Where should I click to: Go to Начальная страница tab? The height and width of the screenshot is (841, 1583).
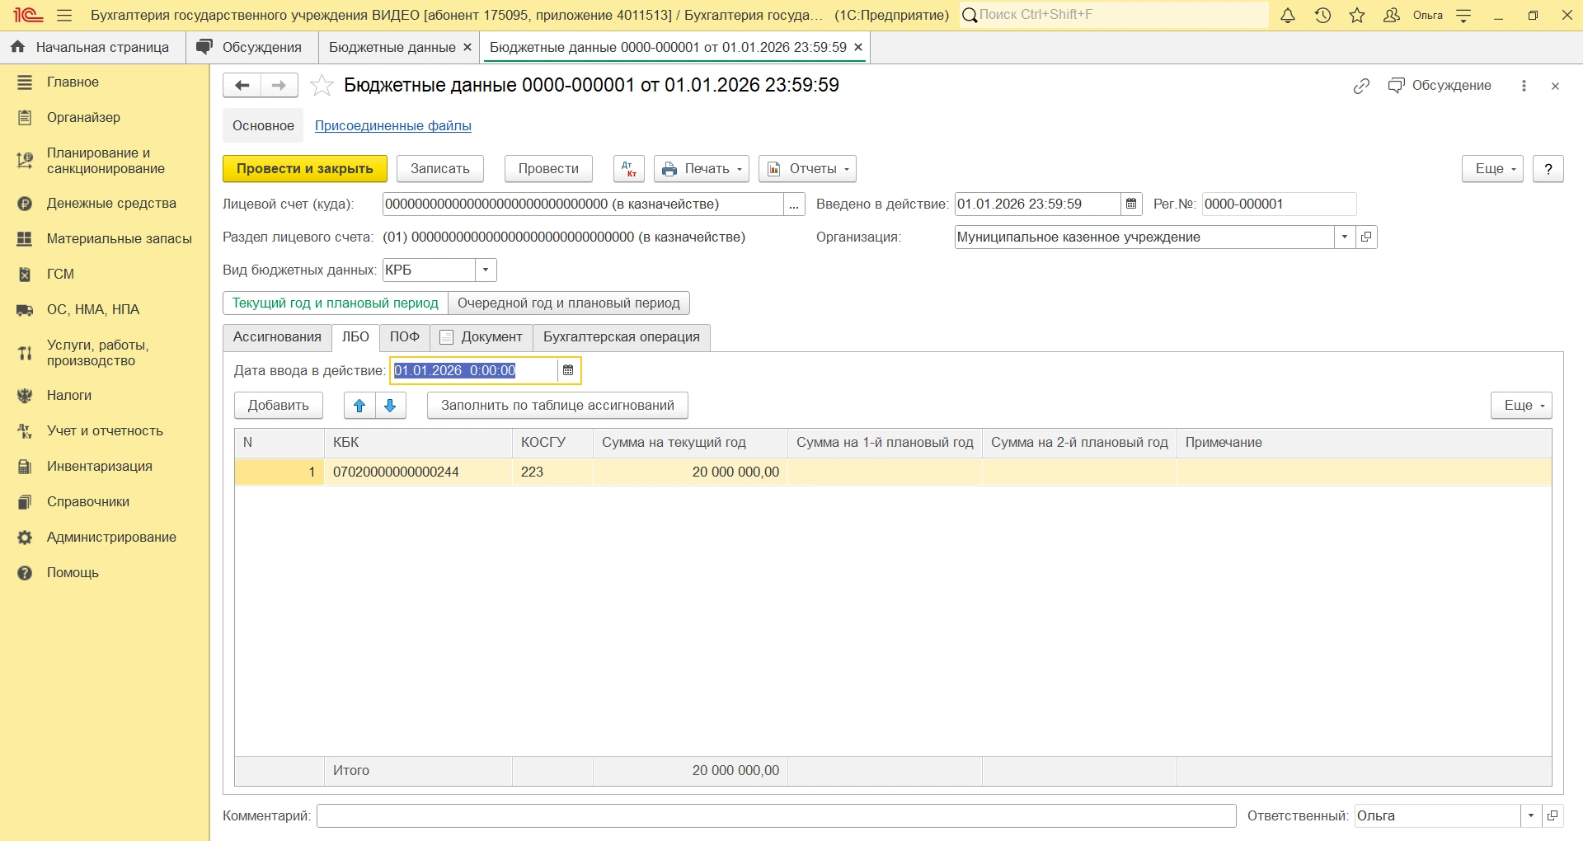click(93, 48)
